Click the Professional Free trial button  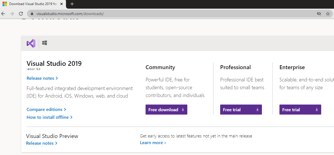coord(241,110)
